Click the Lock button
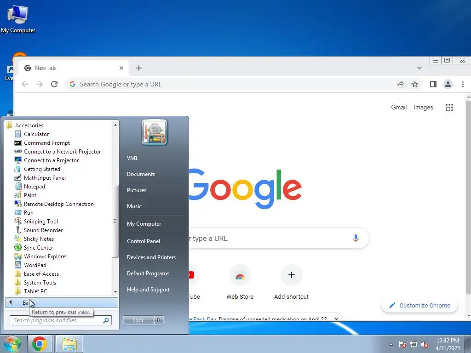 pos(138,320)
